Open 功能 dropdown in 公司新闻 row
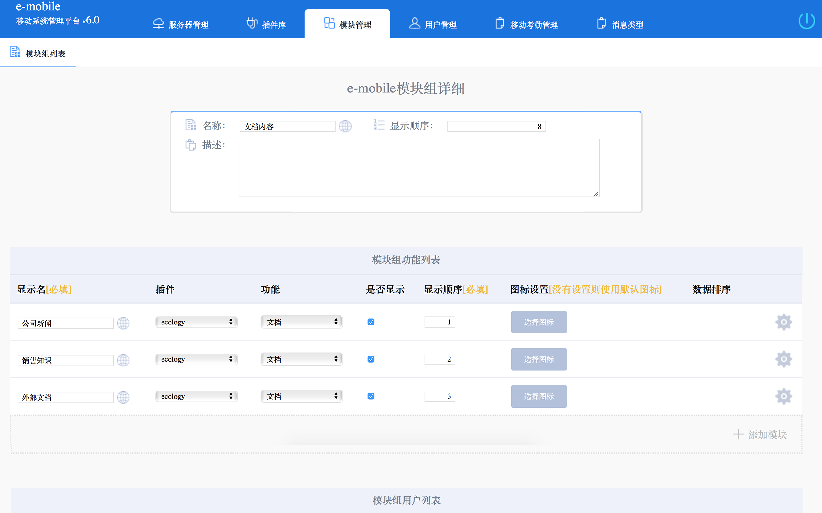 tap(302, 322)
